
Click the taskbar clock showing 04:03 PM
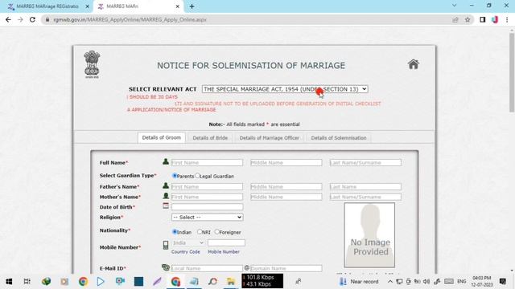point(482,282)
